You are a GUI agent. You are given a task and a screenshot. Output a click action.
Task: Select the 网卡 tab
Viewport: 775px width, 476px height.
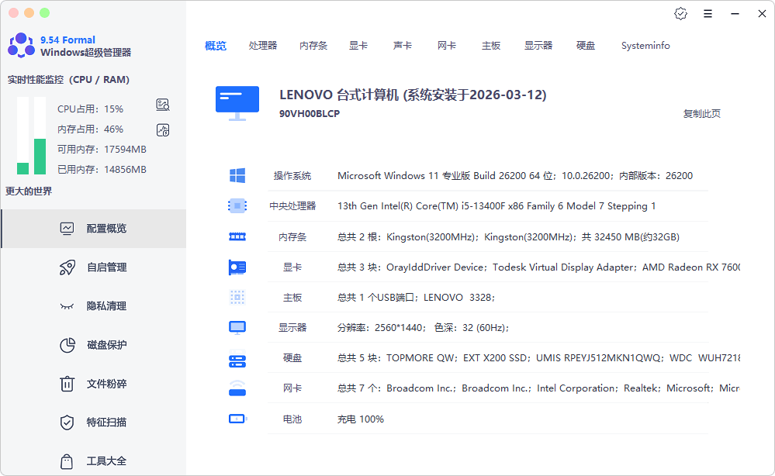pyautogui.click(x=447, y=46)
